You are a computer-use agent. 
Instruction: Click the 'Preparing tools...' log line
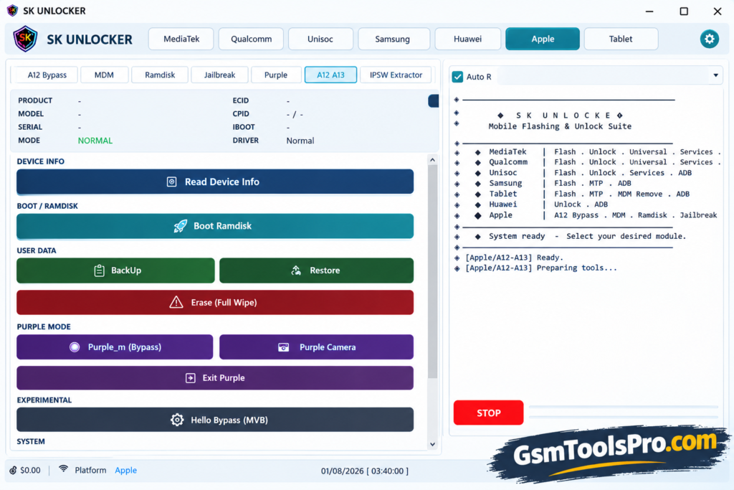(541, 268)
